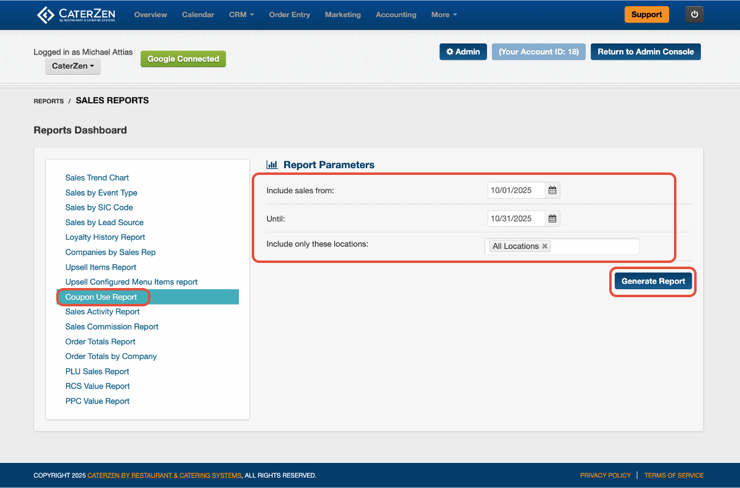This screenshot has height=488, width=740.
Task: Navigate to Order Entry
Action: pos(290,15)
